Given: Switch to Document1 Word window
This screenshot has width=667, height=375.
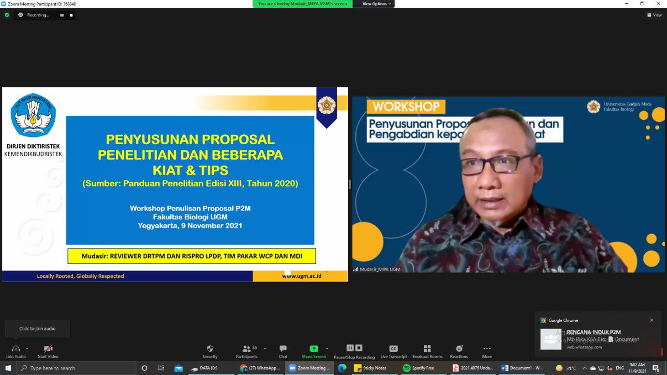Looking at the screenshot, I should [x=521, y=368].
